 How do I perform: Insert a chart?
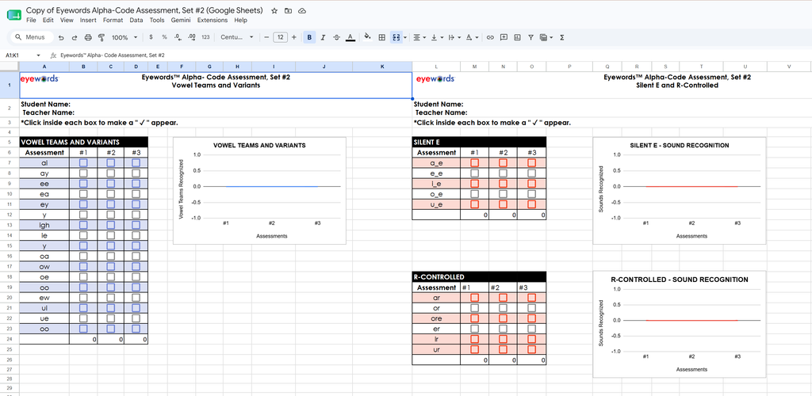(x=517, y=37)
